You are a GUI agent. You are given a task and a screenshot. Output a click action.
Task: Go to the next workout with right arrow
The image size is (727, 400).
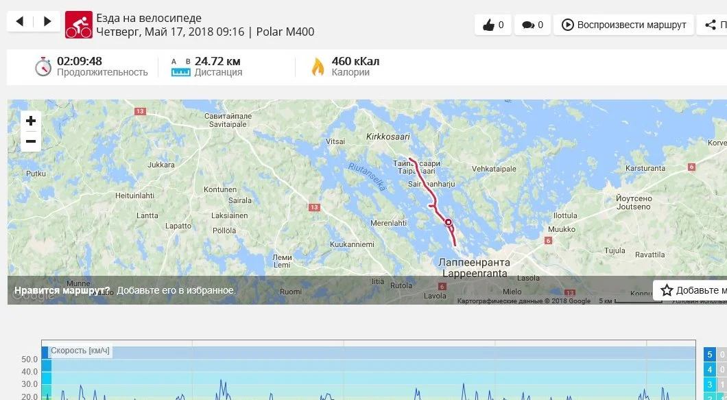[x=47, y=21]
